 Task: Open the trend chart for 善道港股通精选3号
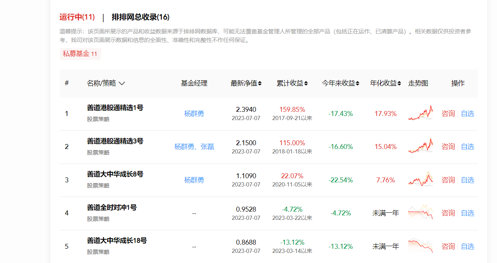[x=420, y=146]
